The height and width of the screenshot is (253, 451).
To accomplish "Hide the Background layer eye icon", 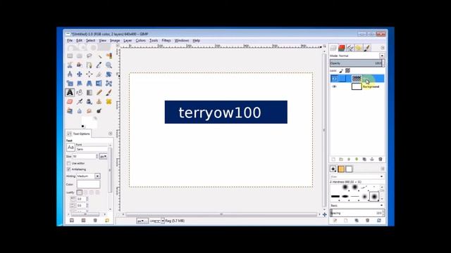I will tap(334, 86).
